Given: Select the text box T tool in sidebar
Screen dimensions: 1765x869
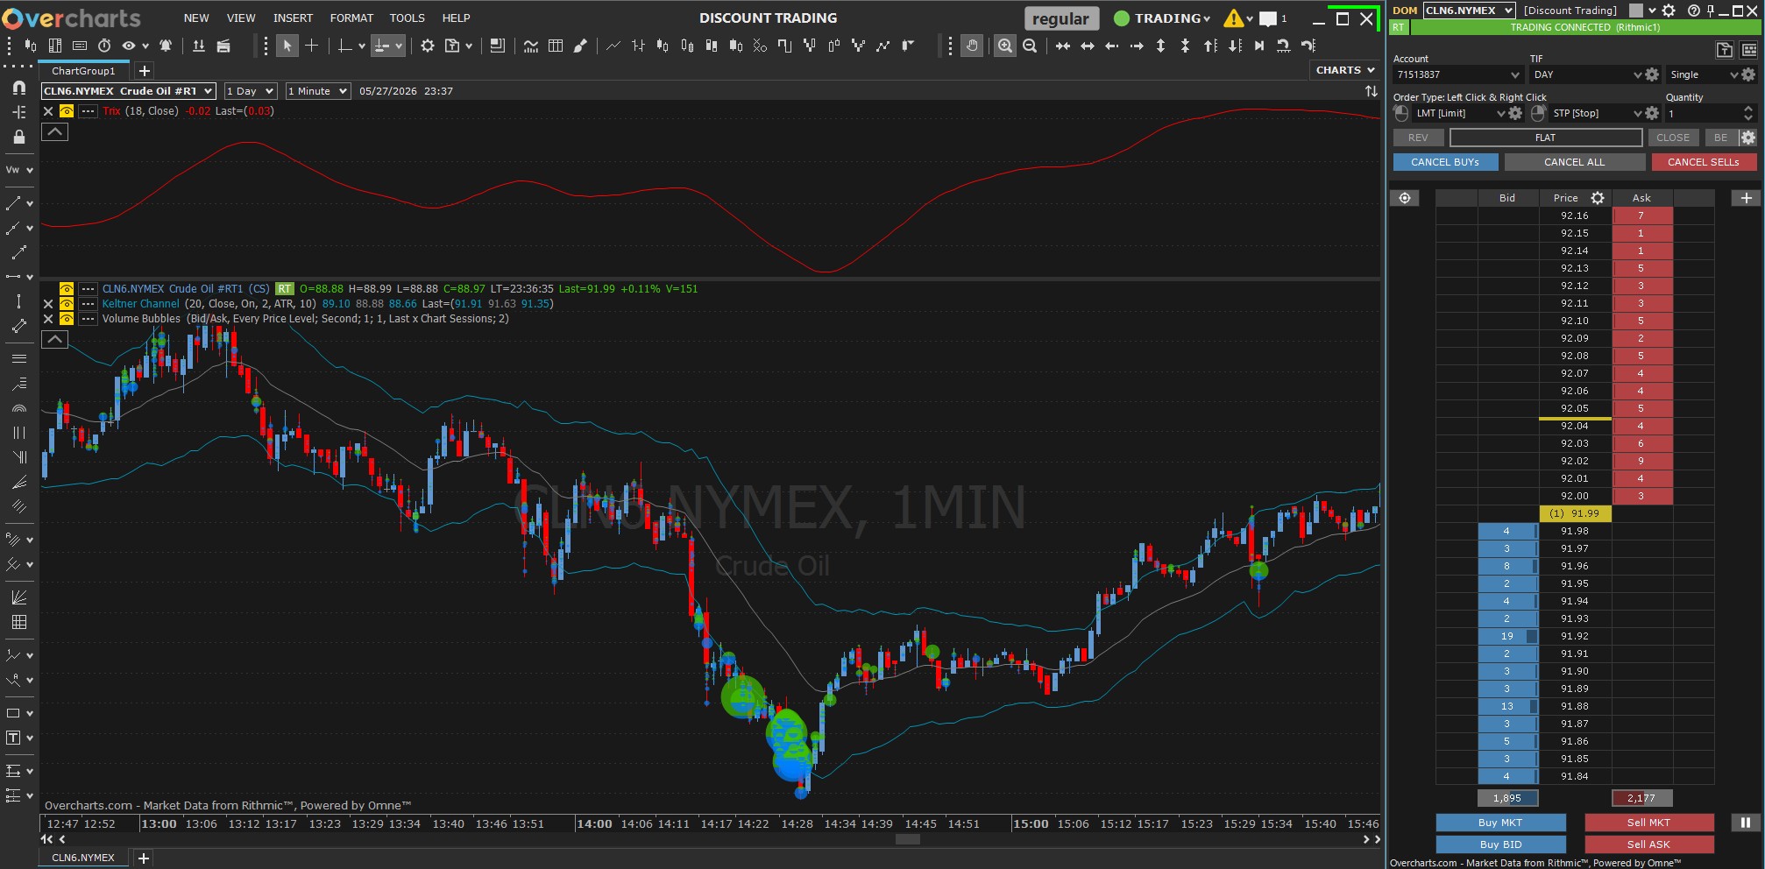Looking at the screenshot, I should tap(13, 738).
